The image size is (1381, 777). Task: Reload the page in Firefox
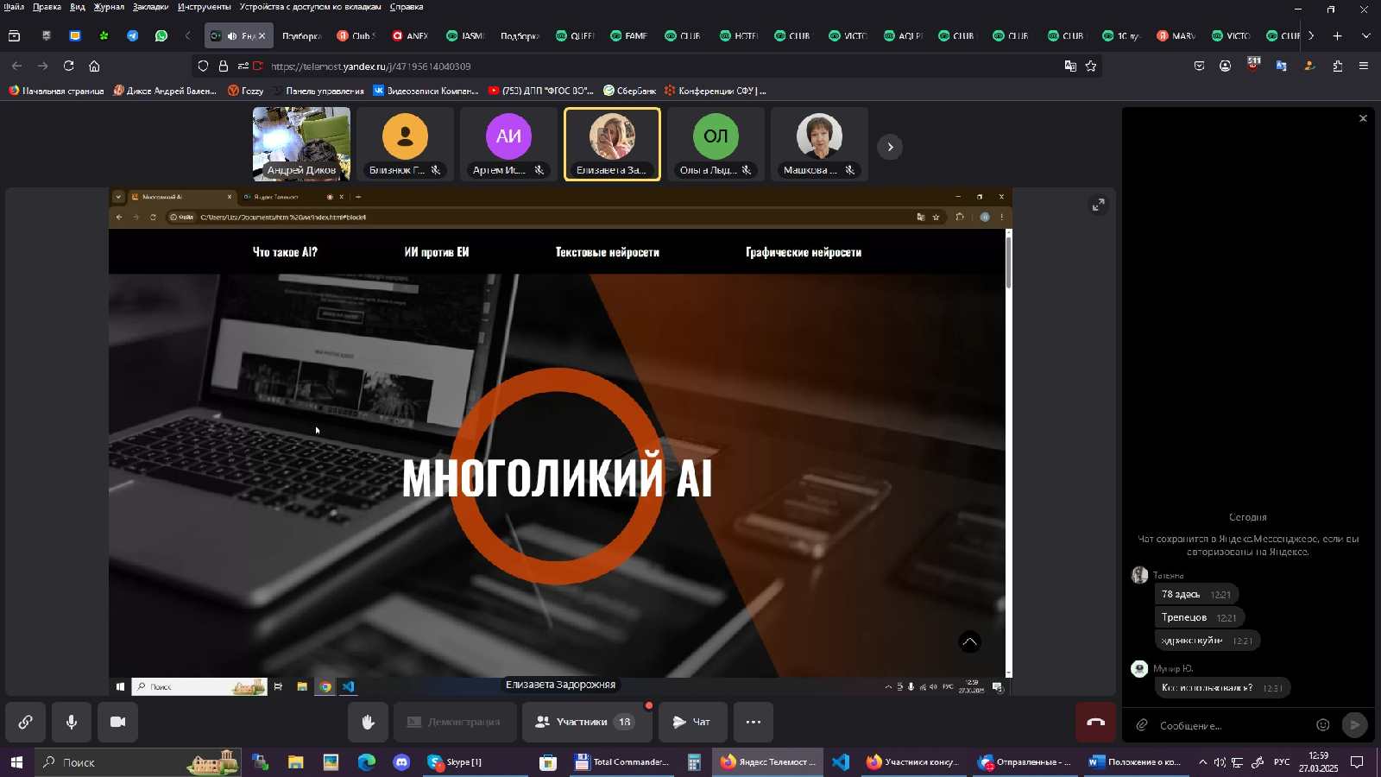pos(67,66)
